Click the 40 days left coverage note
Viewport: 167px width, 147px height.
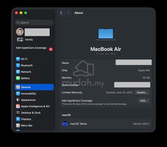(x=94, y=104)
